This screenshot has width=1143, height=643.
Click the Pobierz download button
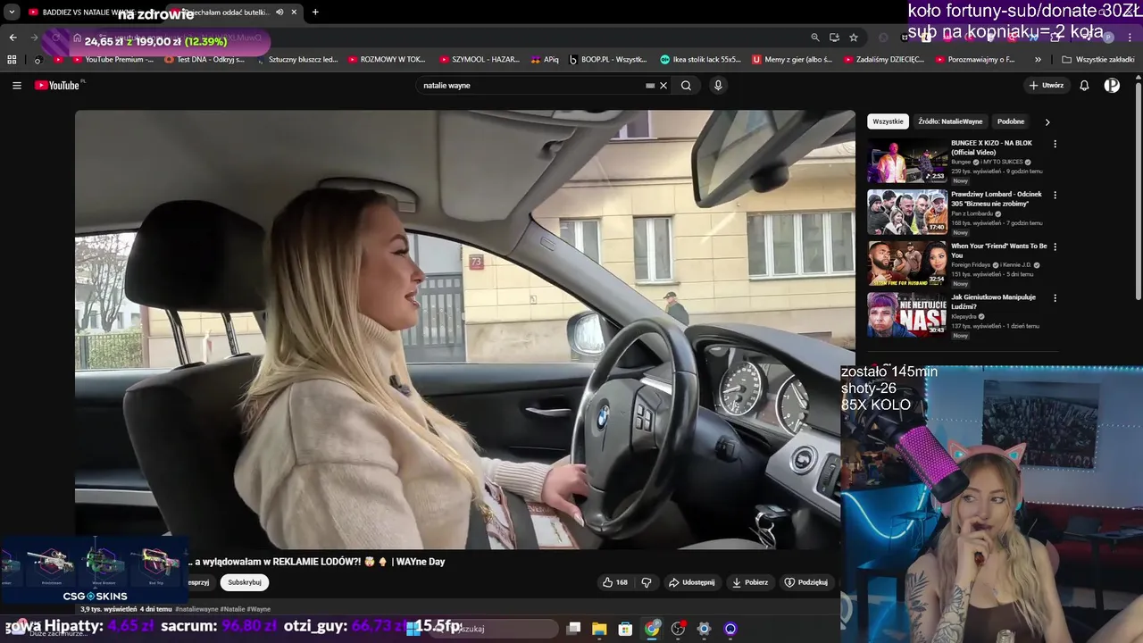(750, 582)
